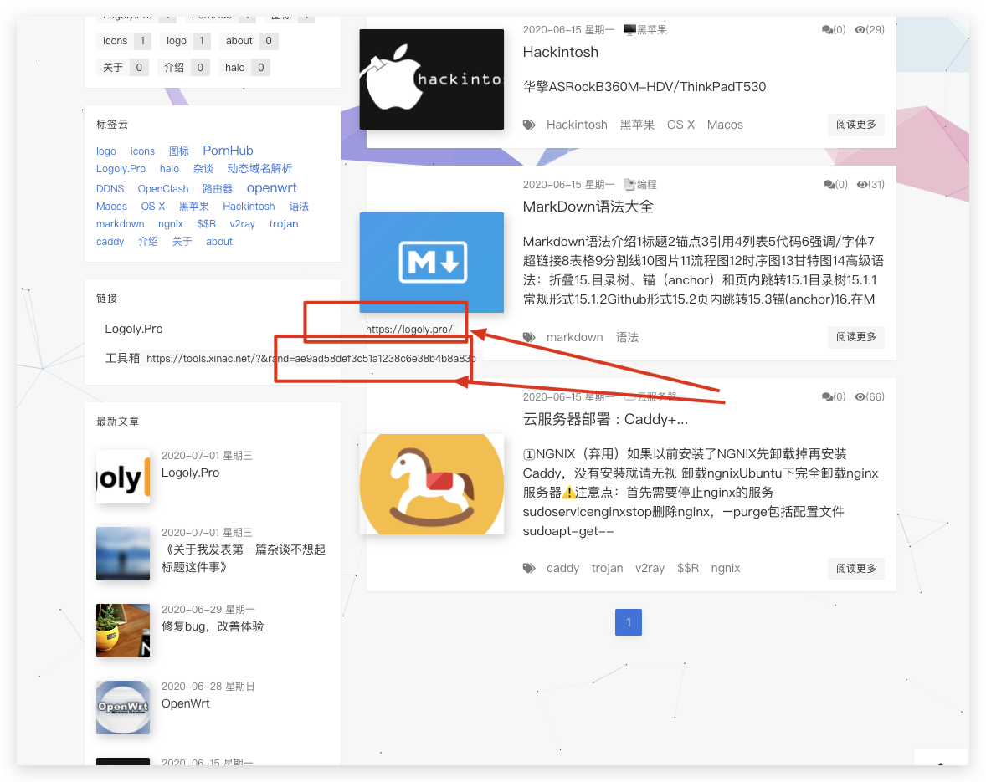Open the OpenWrt recent post thumbnail
The width and height of the screenshot is (986, 782).
point(123,708)
